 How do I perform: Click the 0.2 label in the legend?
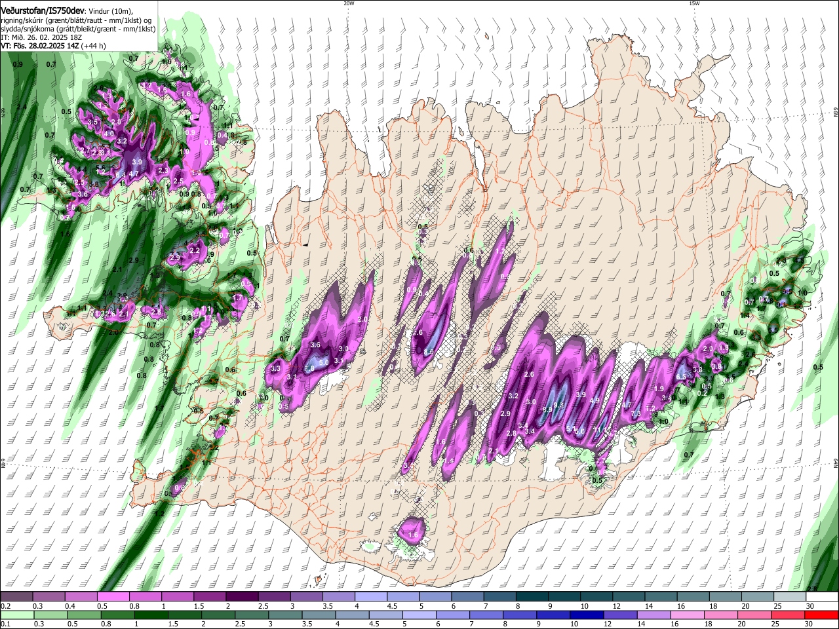pos(5,606)
